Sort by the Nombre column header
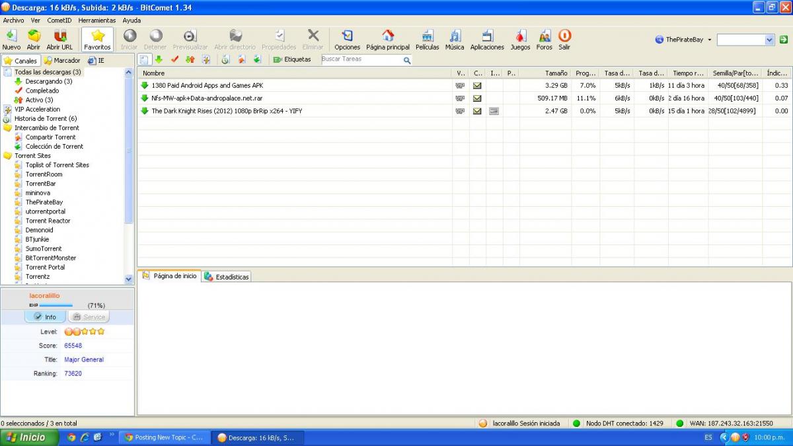This screenshot has width=793, height=446. pos(295,73)
